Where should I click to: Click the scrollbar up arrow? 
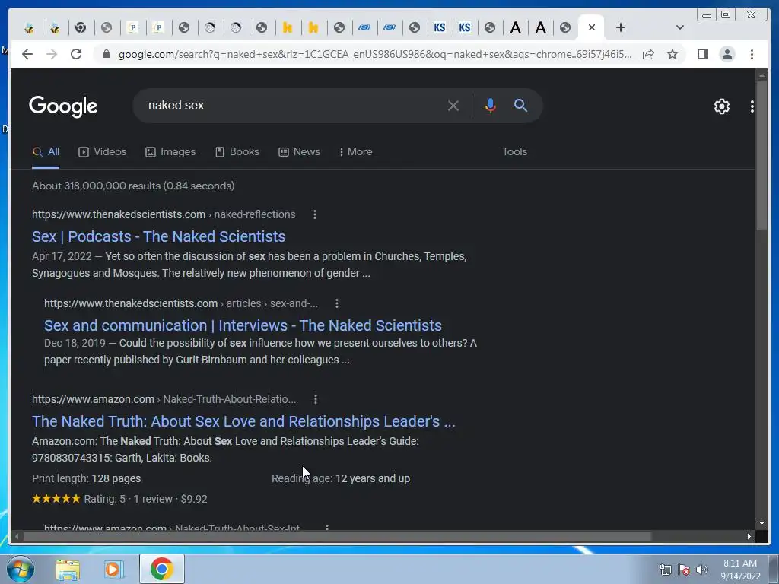761,75
